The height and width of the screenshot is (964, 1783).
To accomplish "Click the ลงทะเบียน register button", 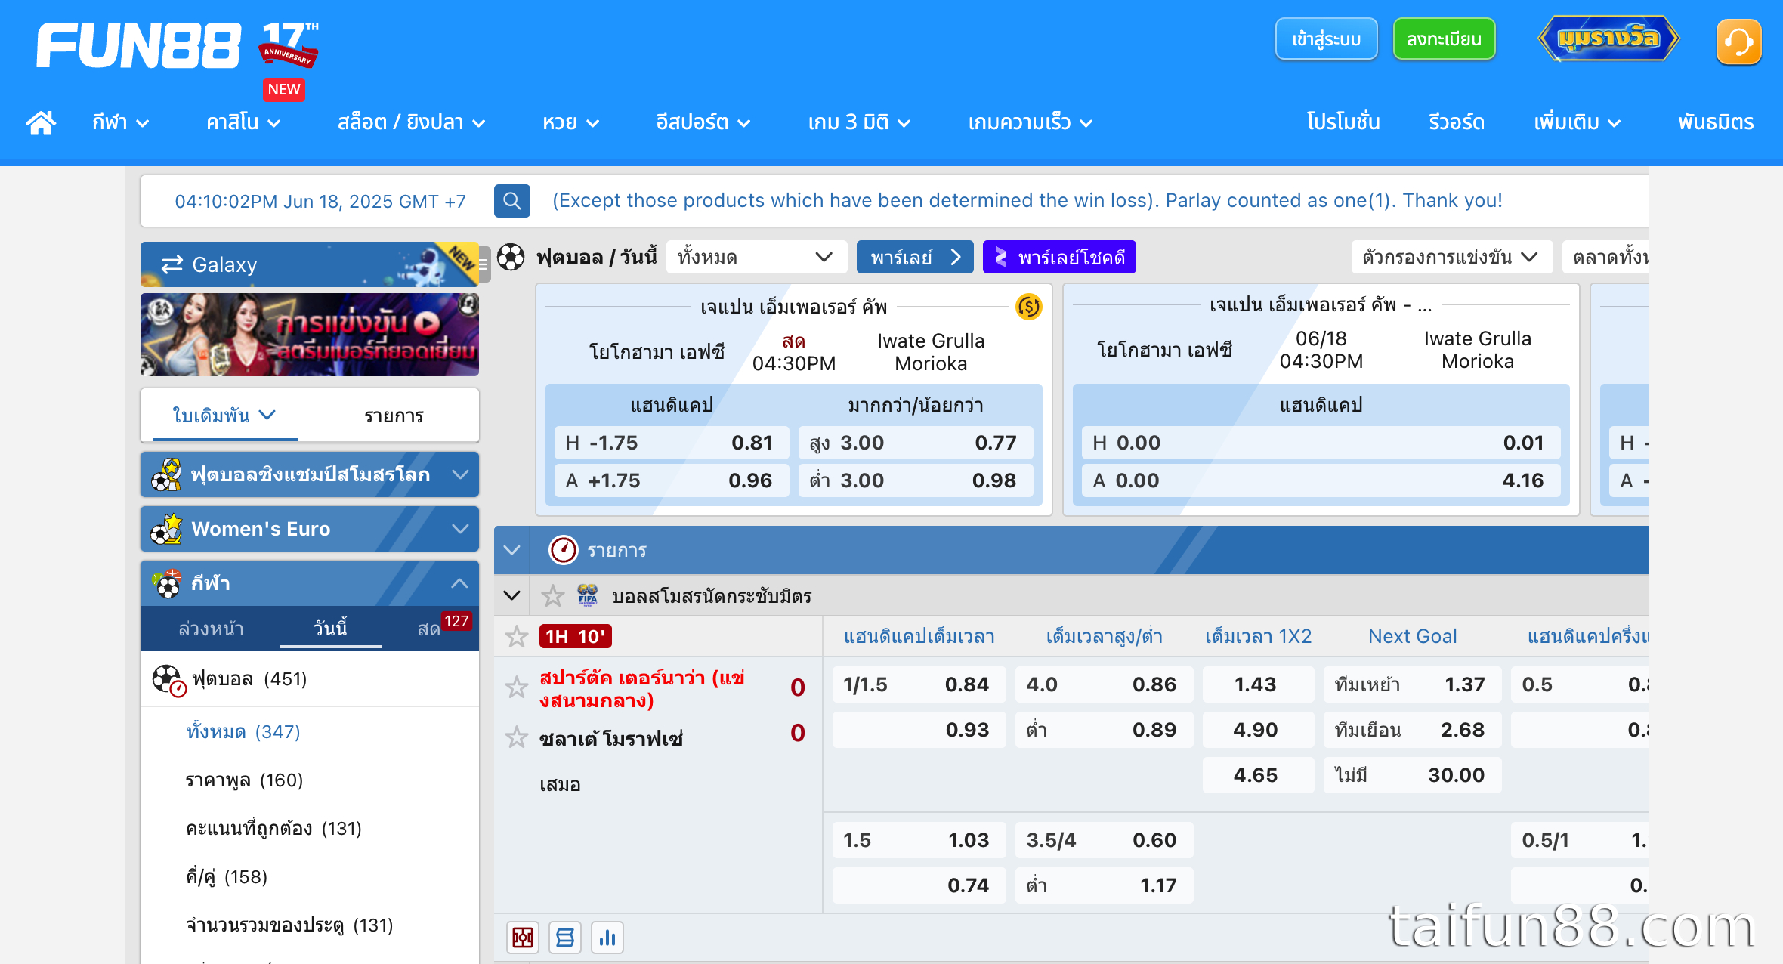I will point(1444,39).
